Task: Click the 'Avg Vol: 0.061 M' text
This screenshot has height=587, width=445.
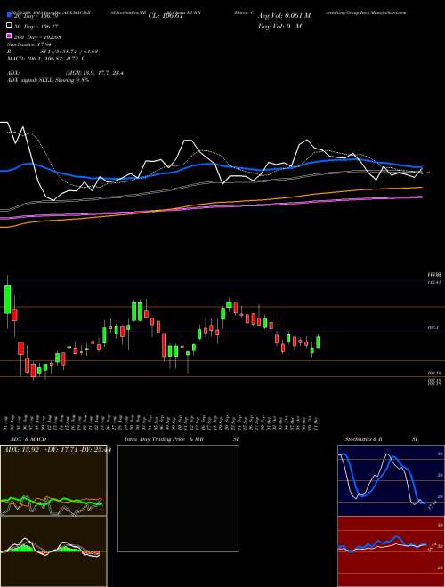Action: 284,15
